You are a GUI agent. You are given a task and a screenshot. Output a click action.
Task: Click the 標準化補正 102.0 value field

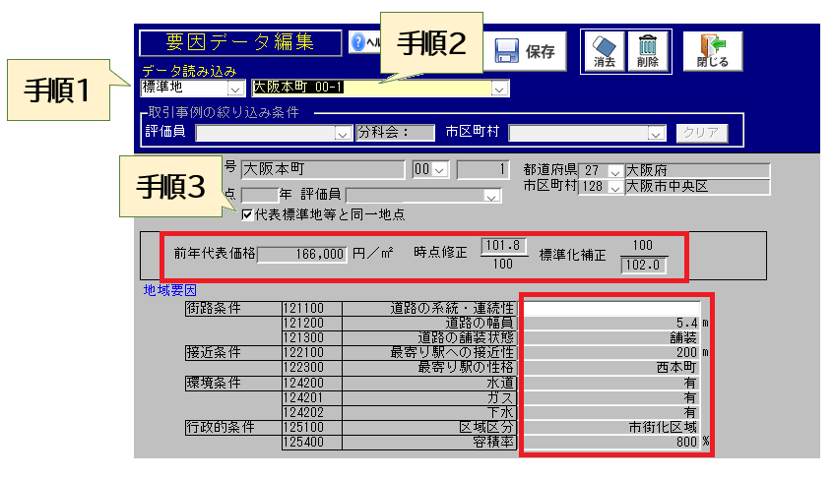[644, 265]
